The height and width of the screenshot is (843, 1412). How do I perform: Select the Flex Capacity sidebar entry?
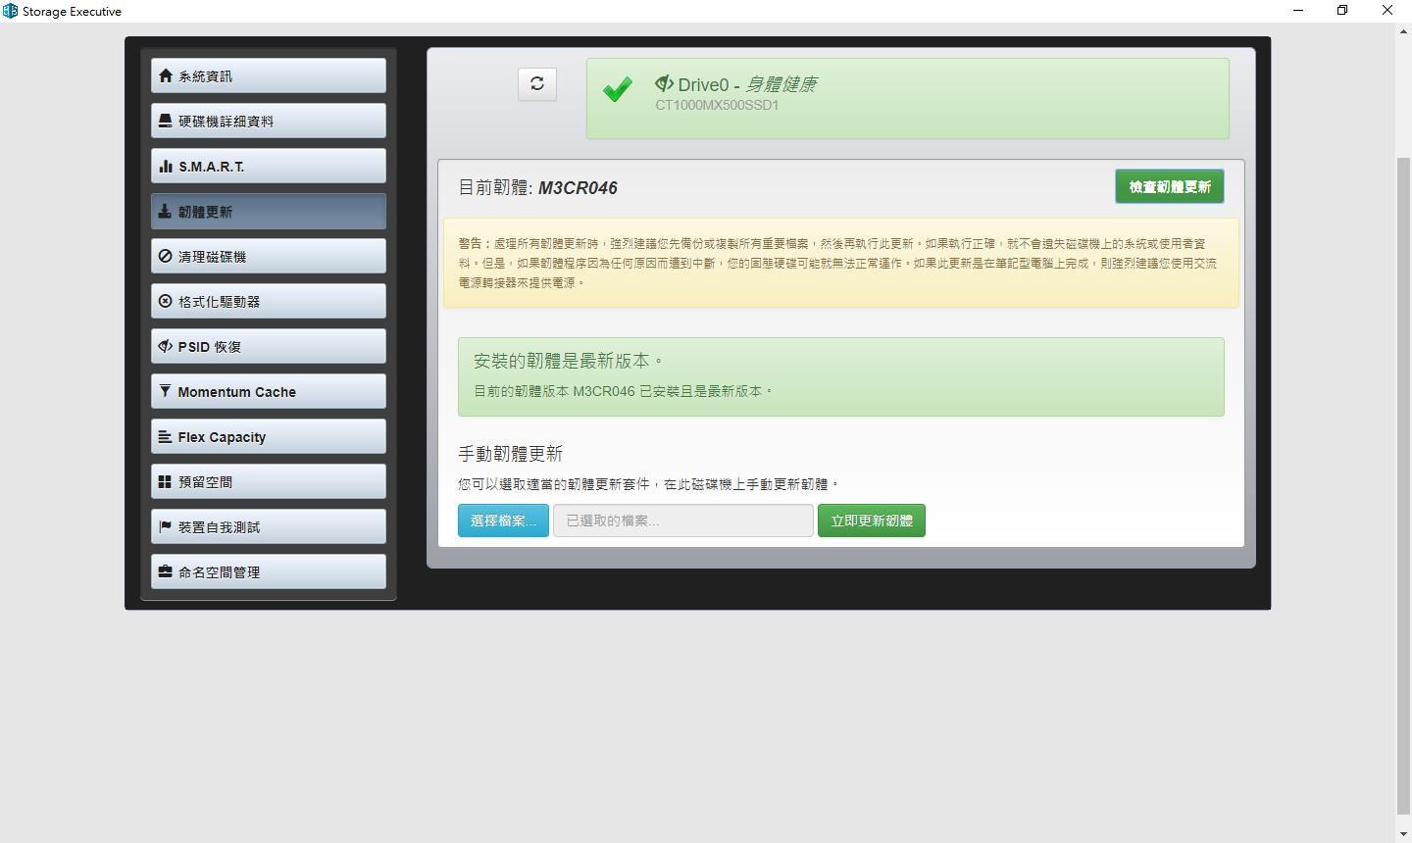[268, 436]
